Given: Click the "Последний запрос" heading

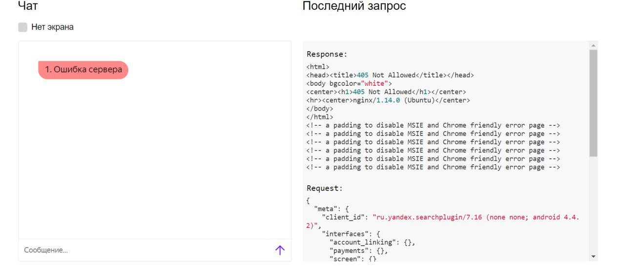Looking at the screenshot, I should point(354,6).
